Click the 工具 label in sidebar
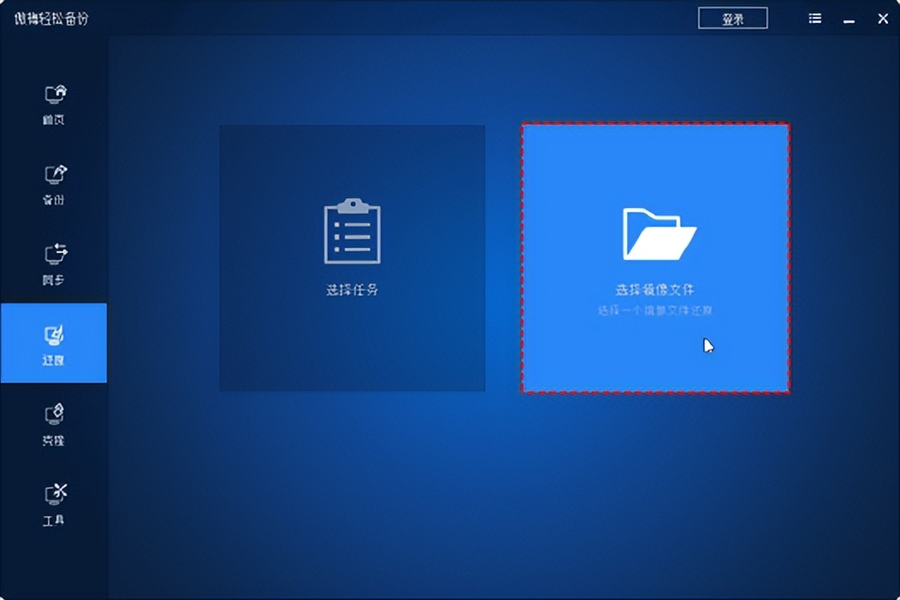 (53, 518)
